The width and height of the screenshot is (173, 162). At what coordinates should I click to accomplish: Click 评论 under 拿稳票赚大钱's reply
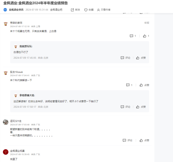(x=125, y=107)
